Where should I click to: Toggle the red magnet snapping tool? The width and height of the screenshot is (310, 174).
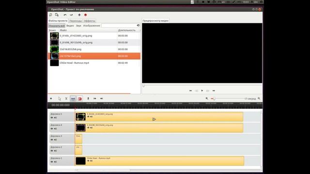[79, 99]
